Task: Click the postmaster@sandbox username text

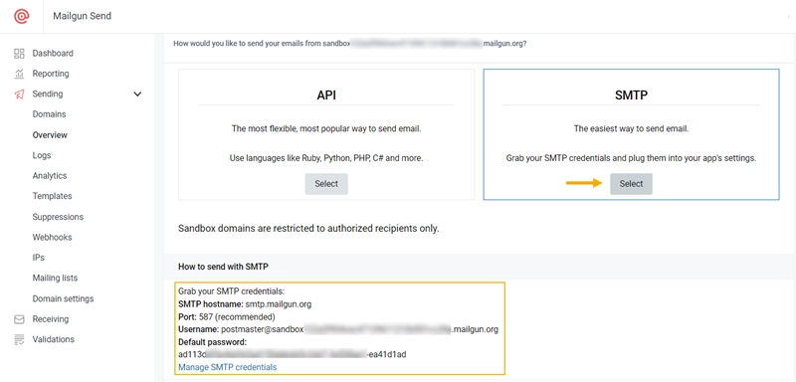Action: 359,329
